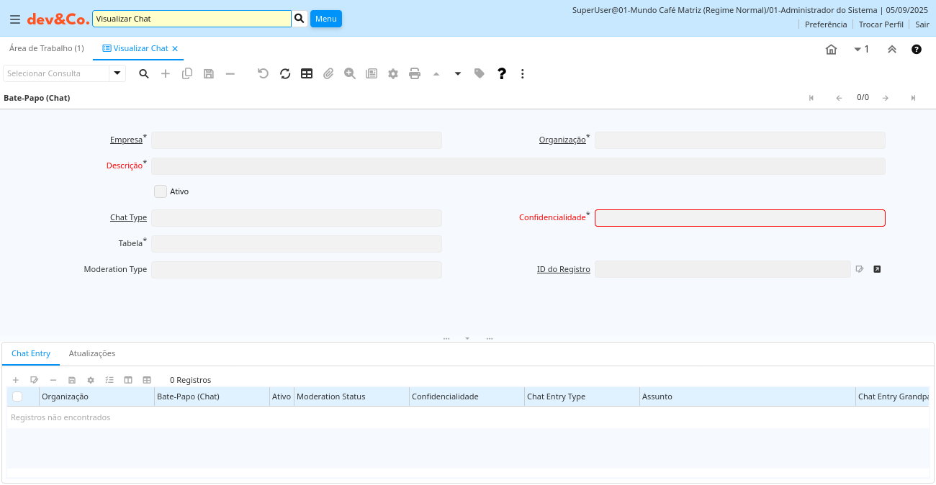Image resolution: width=936 pixels, height=485 pixels.
Task: Click the home icon
Action: click(831, 50)
